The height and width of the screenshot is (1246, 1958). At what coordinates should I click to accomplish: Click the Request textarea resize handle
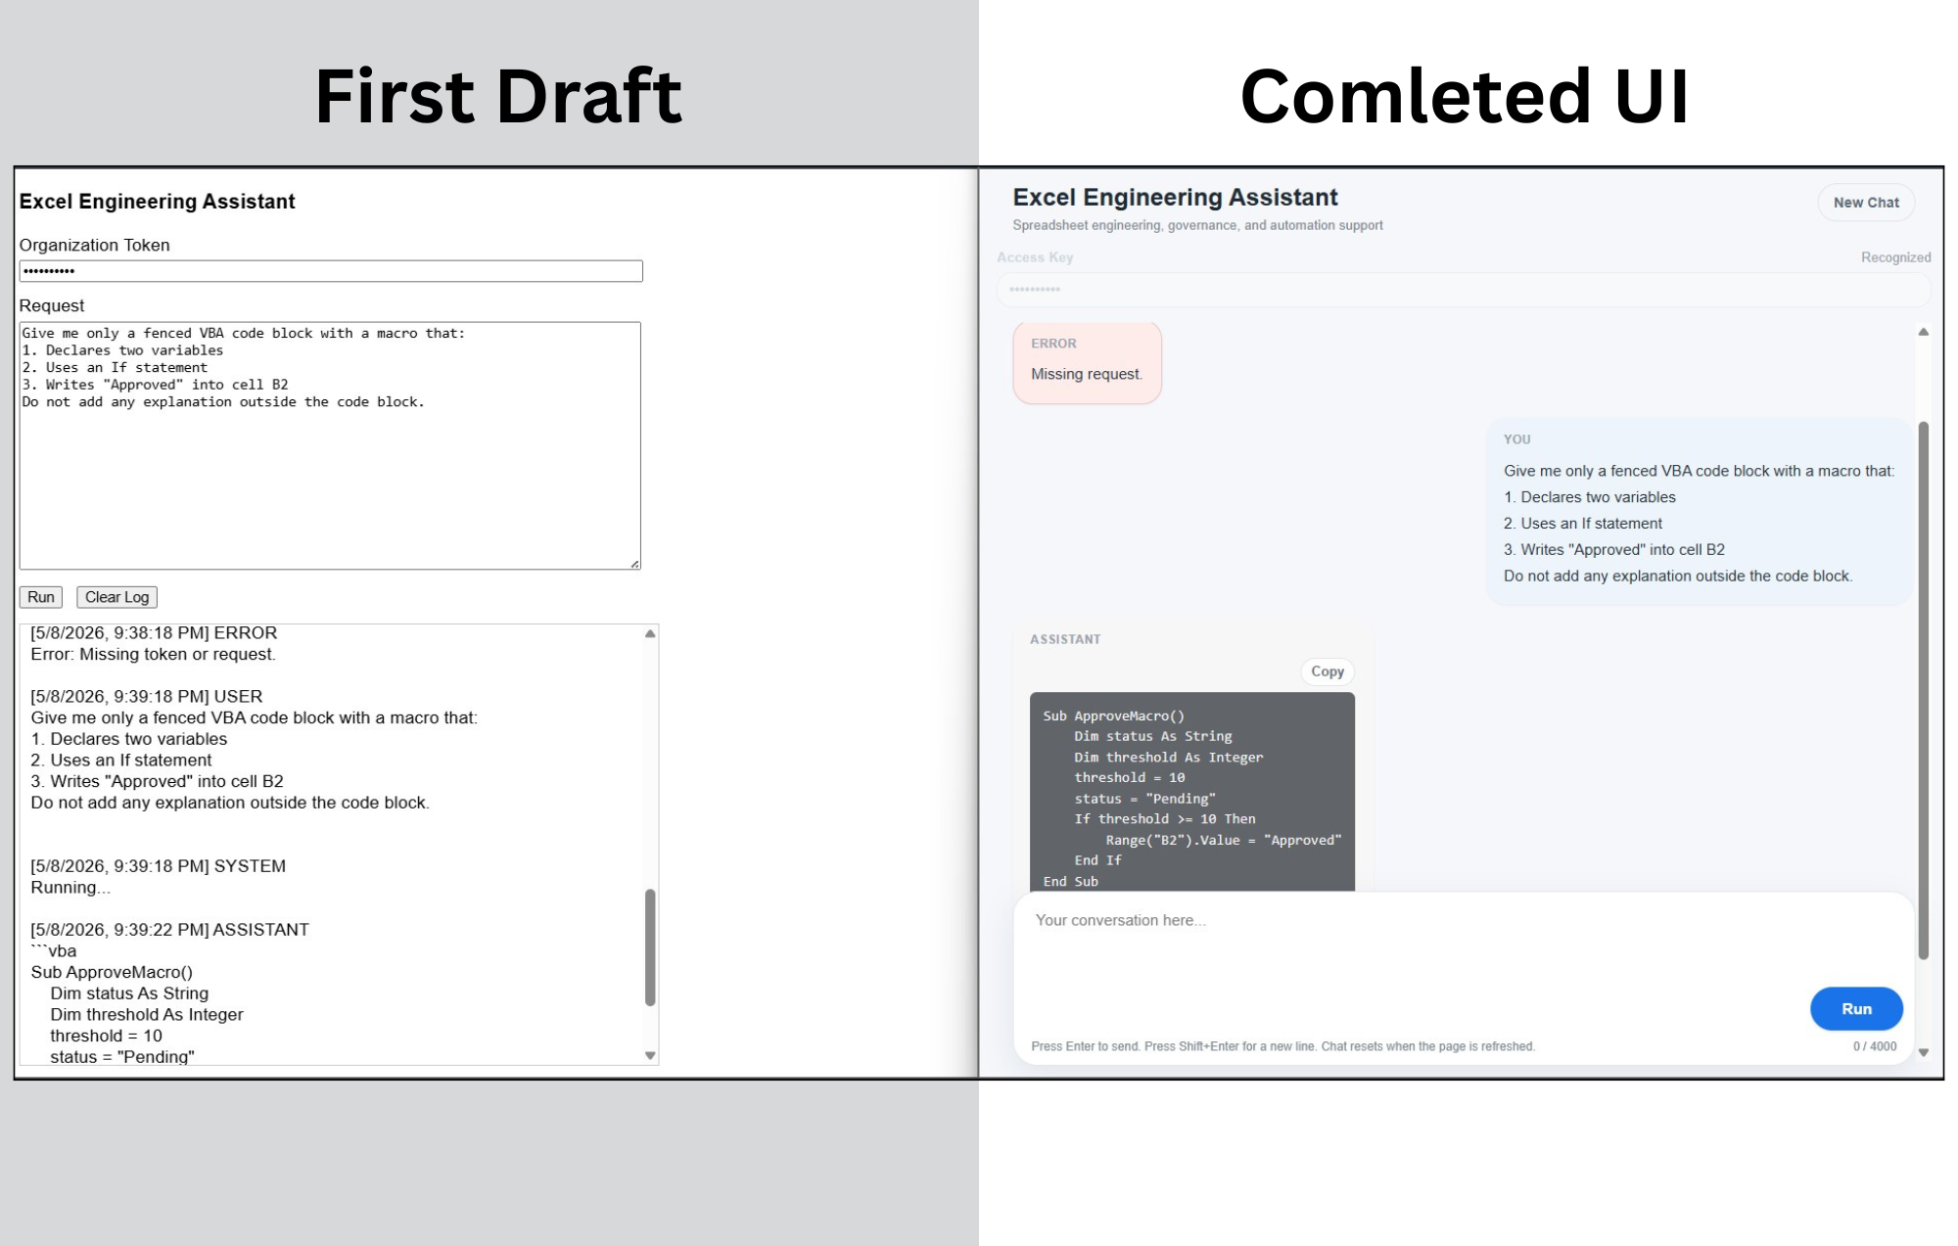point(634,564)
